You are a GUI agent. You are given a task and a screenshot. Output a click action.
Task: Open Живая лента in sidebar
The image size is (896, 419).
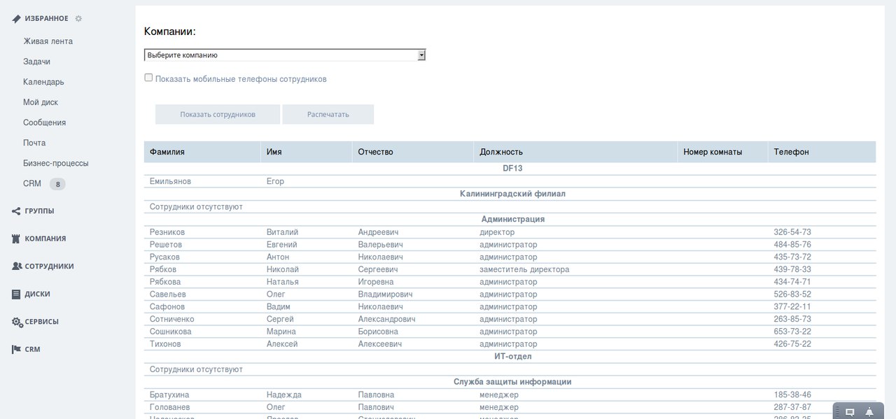click(48, 41)
